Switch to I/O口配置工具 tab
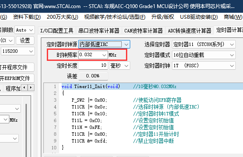The height and width of the screenshot is (157, 243). [x=57, y=31]
